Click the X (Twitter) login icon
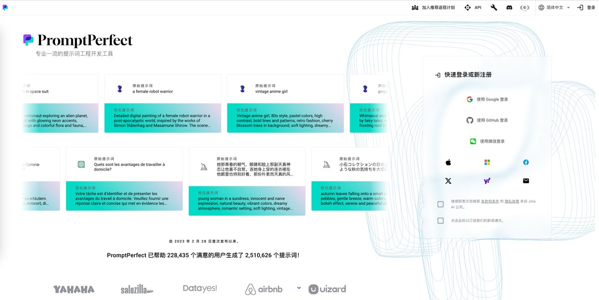599x300 pixels. [448, 181]
